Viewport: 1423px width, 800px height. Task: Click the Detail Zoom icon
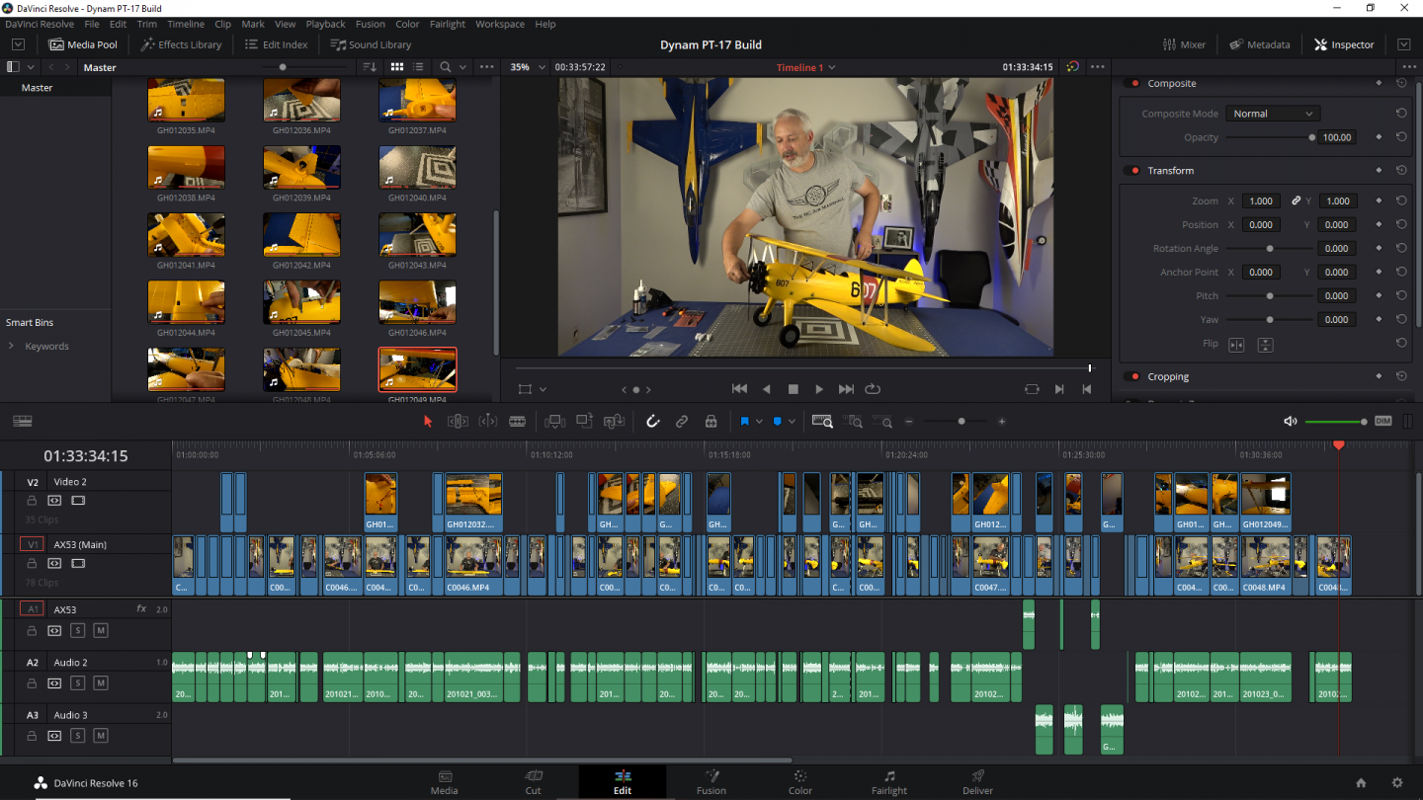pyautogui.click(x=854, y=421)
